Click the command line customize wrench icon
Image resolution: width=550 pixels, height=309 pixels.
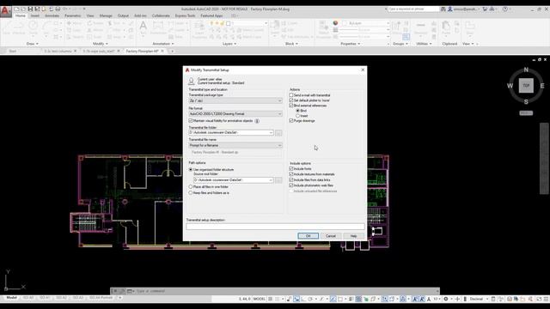tap(122, 291)
